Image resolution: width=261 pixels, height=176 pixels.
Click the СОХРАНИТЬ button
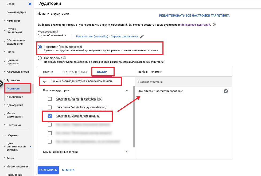(48, 170)
